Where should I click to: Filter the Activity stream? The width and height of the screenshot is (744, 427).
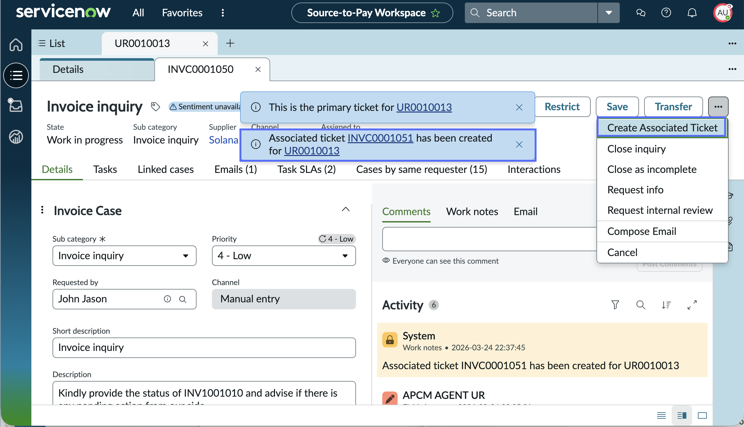point(615,305)
